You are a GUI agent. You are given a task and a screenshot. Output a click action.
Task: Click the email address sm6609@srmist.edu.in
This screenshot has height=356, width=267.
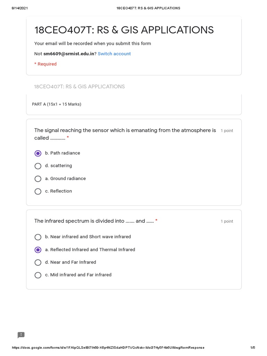click(68, 54)
